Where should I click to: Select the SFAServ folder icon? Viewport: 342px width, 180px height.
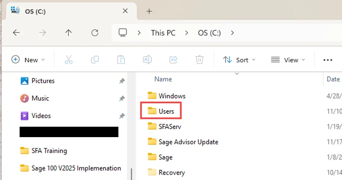tap(152, 126)
